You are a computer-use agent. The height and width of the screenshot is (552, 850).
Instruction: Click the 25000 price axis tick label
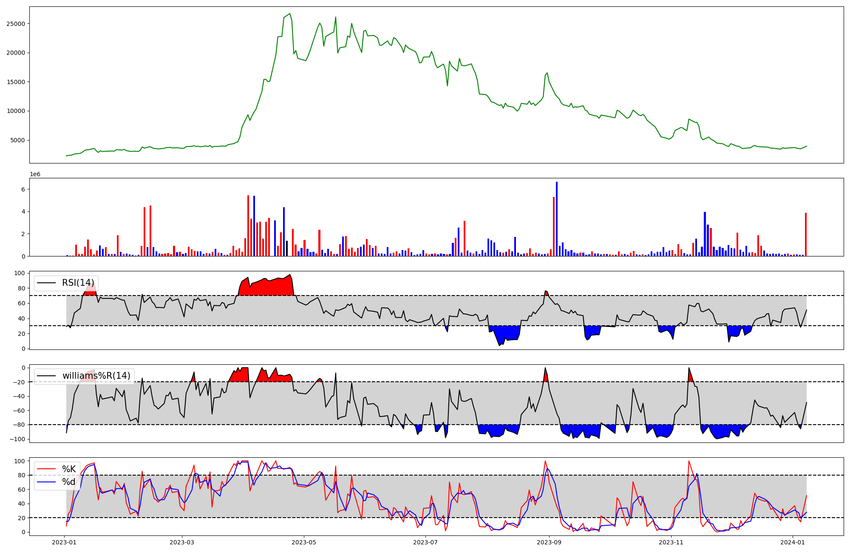tap(16, 24)
